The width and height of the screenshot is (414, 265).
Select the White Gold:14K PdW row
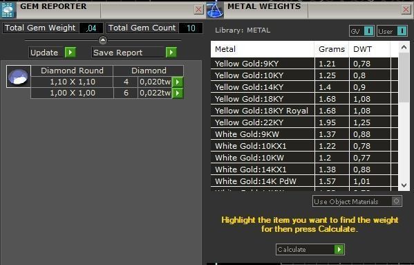[304, 181]
